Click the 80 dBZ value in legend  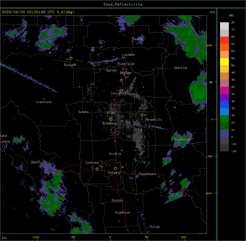(233, 23)
